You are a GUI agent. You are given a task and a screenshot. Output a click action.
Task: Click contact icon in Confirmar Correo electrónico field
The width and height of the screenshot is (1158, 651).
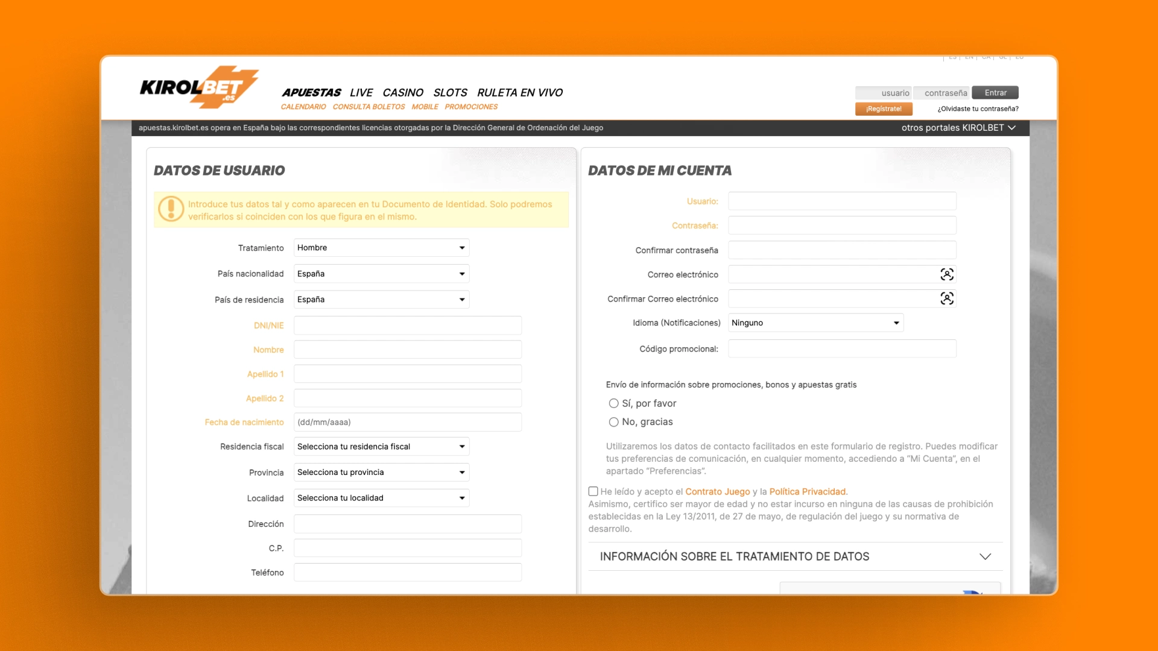coord(947,298)
